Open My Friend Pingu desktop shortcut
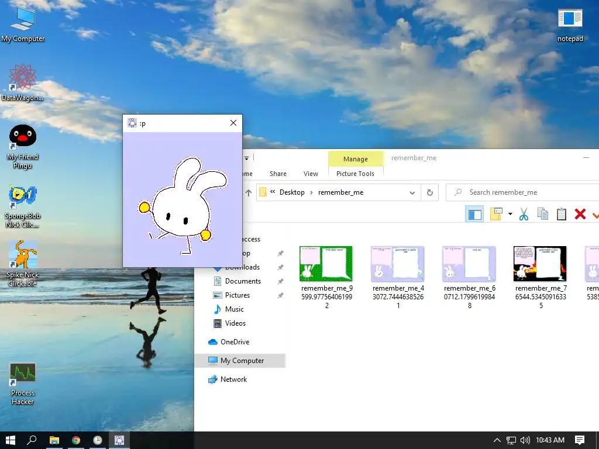 pyautogui.click(x=23, y=147)
